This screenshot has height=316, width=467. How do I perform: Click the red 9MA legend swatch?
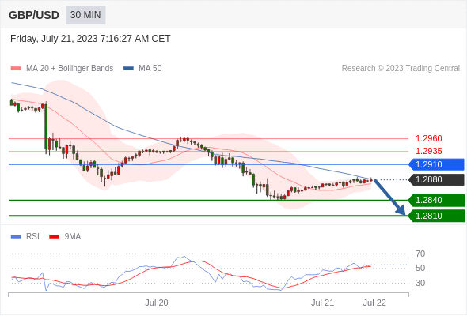(x=54, y=237)
